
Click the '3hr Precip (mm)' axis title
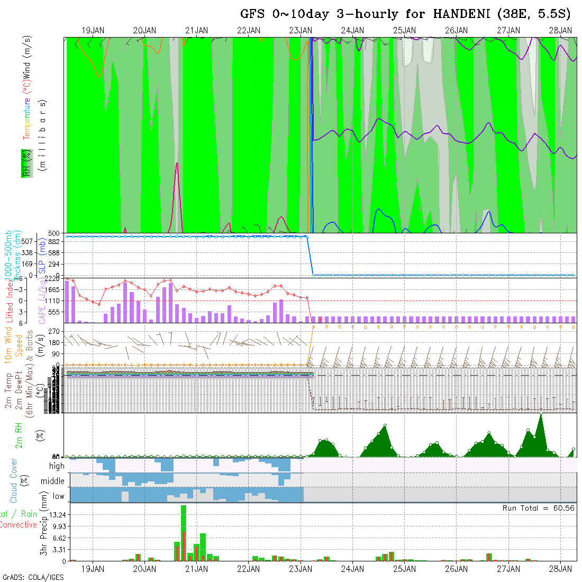pyautogui.click(x=44, y=523)
